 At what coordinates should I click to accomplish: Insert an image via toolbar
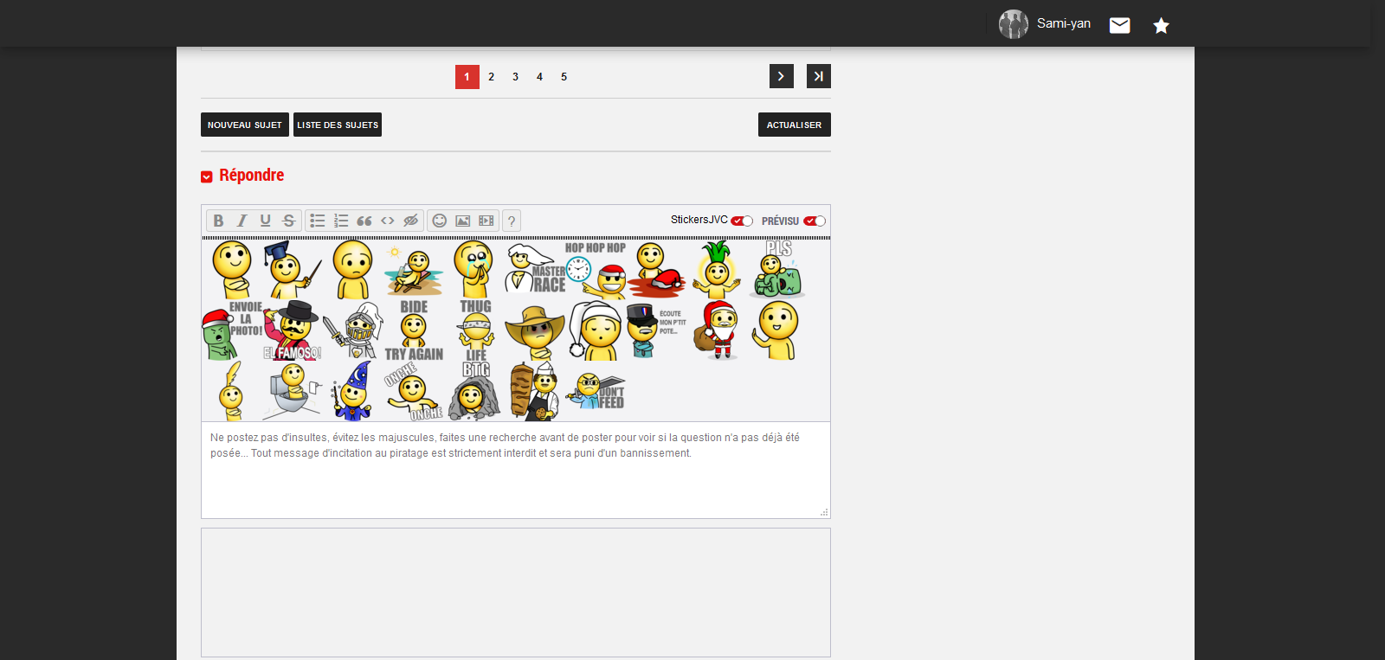click(x=463, y=221)
